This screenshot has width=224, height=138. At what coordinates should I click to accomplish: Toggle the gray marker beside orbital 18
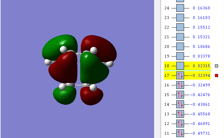click(217, 66)
